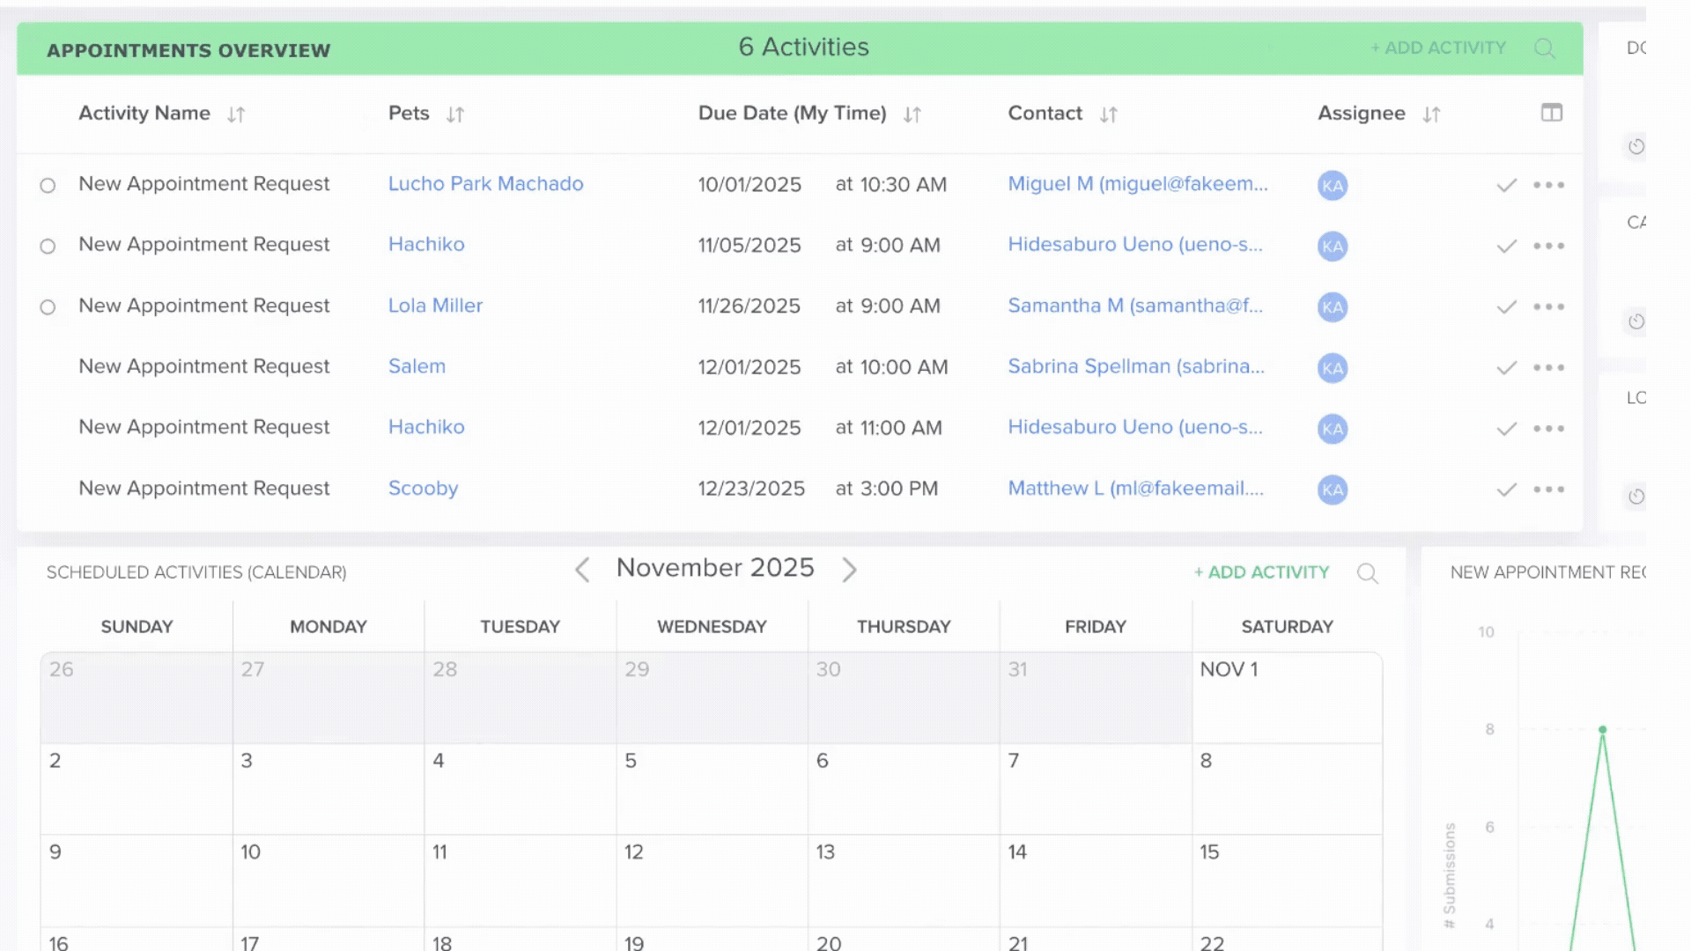Select radio circle for first Hachiko row

click(x=48, y=247)
